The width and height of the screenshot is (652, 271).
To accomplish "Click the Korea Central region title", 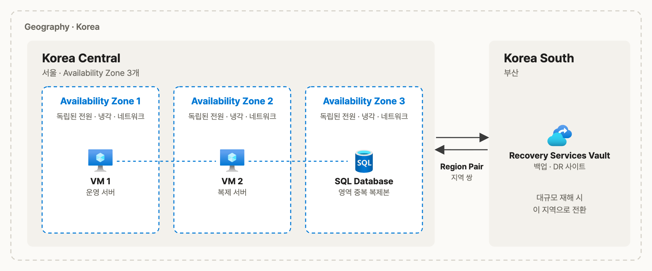I will (x=81, y=58).
